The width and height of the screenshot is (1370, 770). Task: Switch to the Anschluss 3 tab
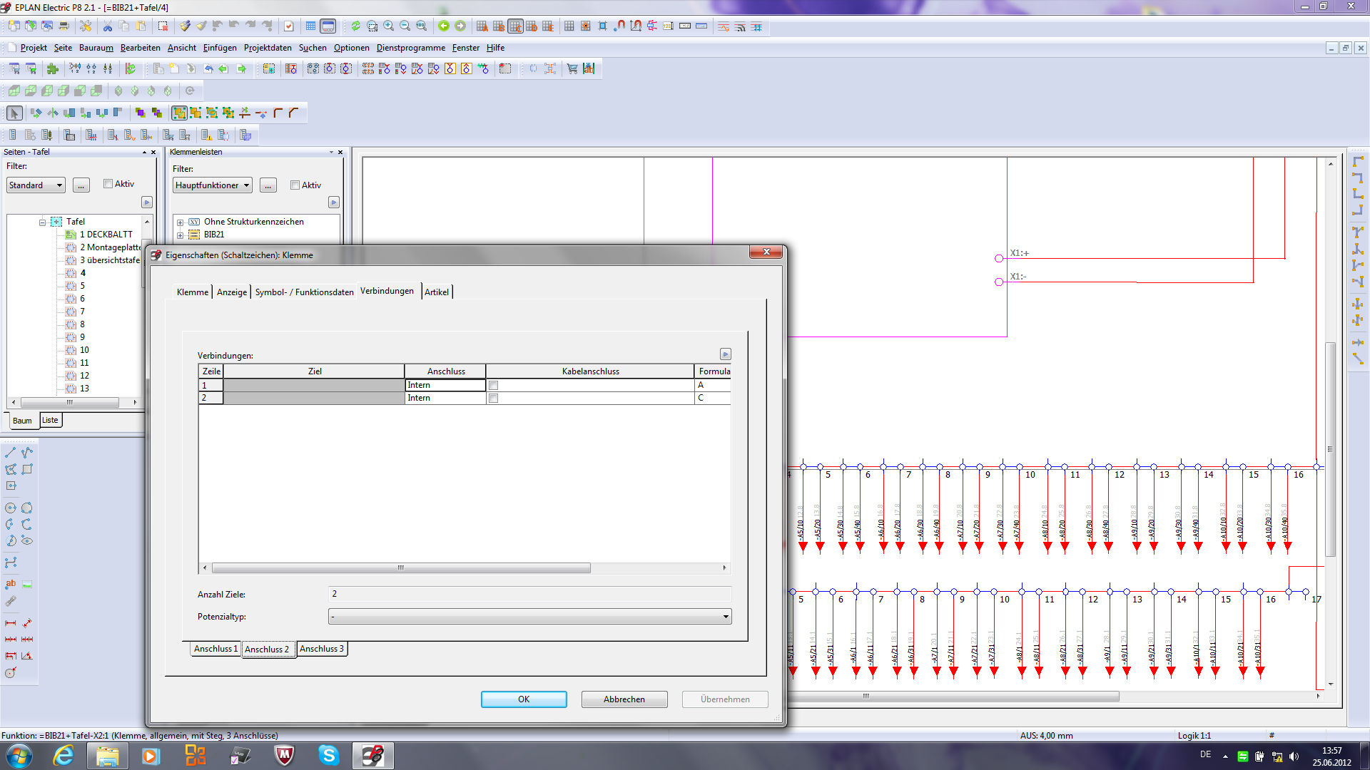click(x=322, y=649)
